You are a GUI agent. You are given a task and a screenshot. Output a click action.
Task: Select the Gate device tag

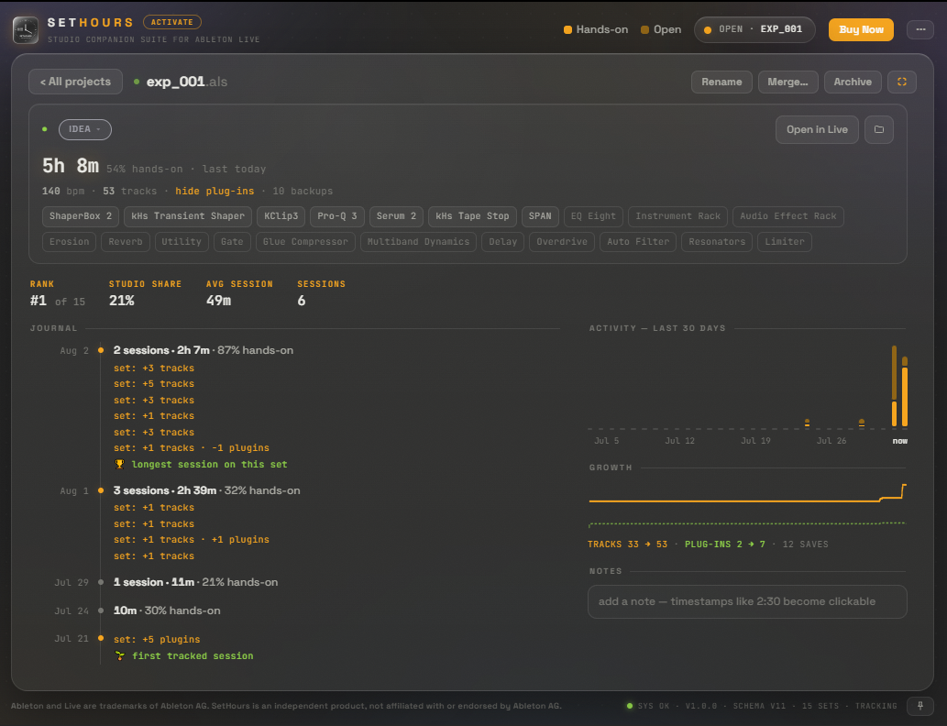coord(232,242)
